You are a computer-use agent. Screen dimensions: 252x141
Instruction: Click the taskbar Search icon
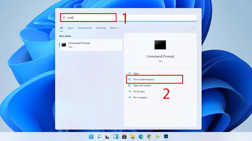click(99, 137)
